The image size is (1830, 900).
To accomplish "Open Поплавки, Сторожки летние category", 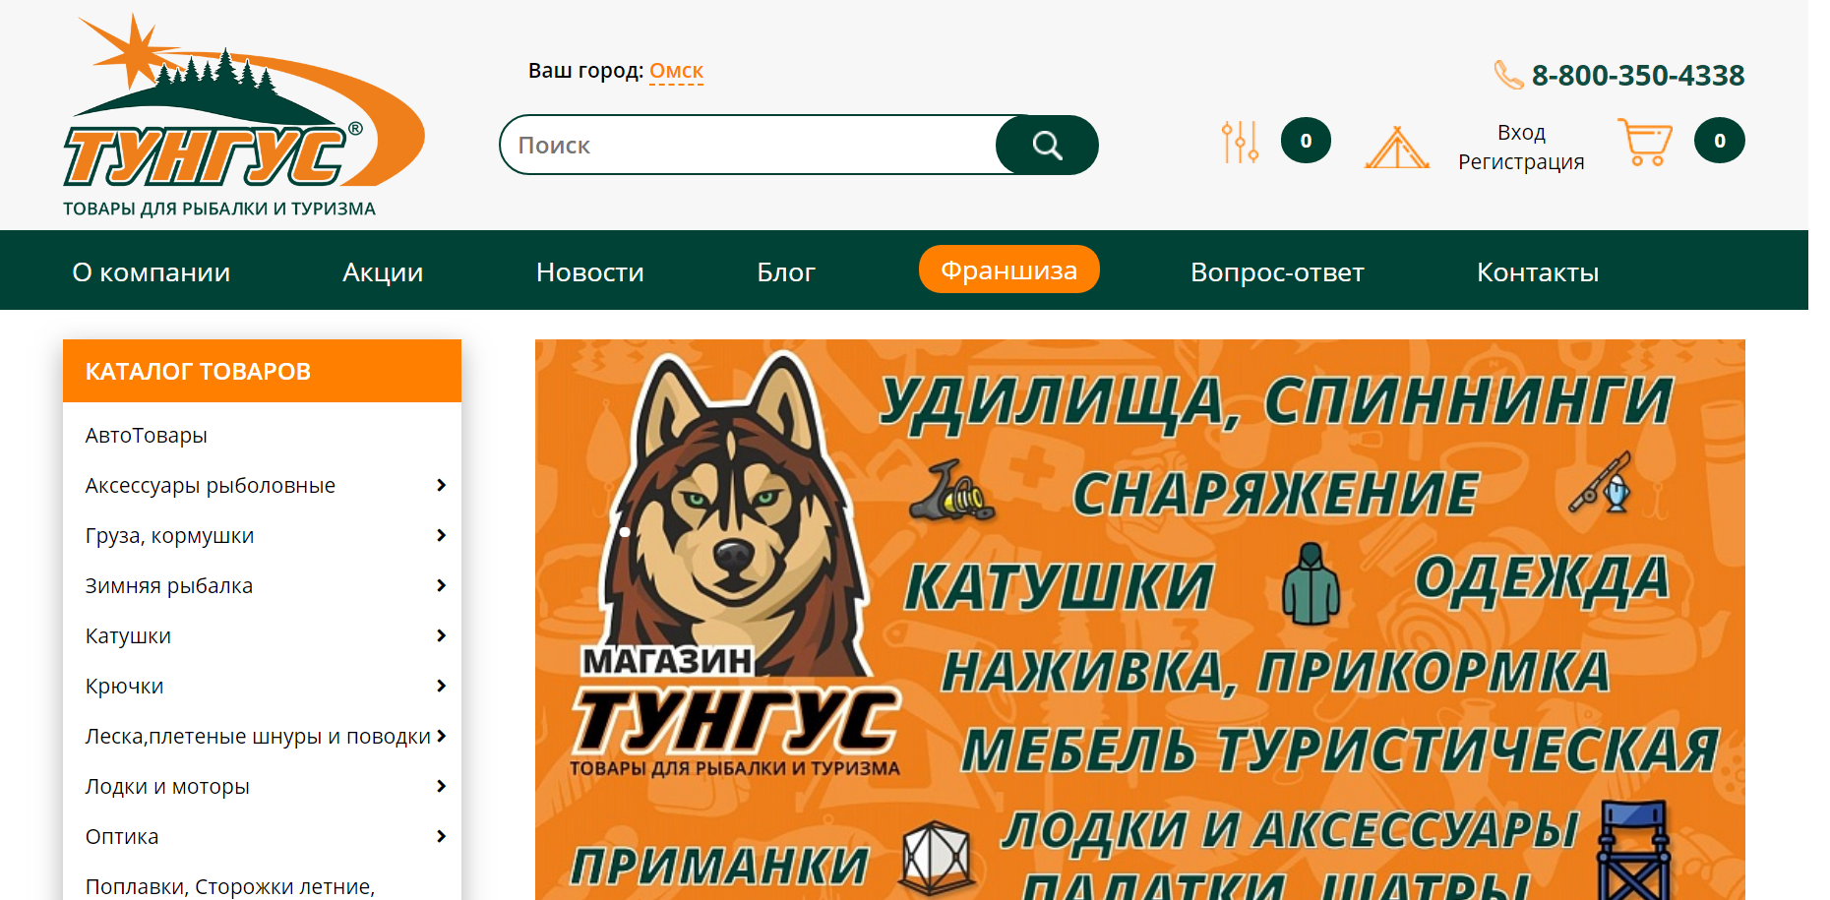I will tap(230, 887).
